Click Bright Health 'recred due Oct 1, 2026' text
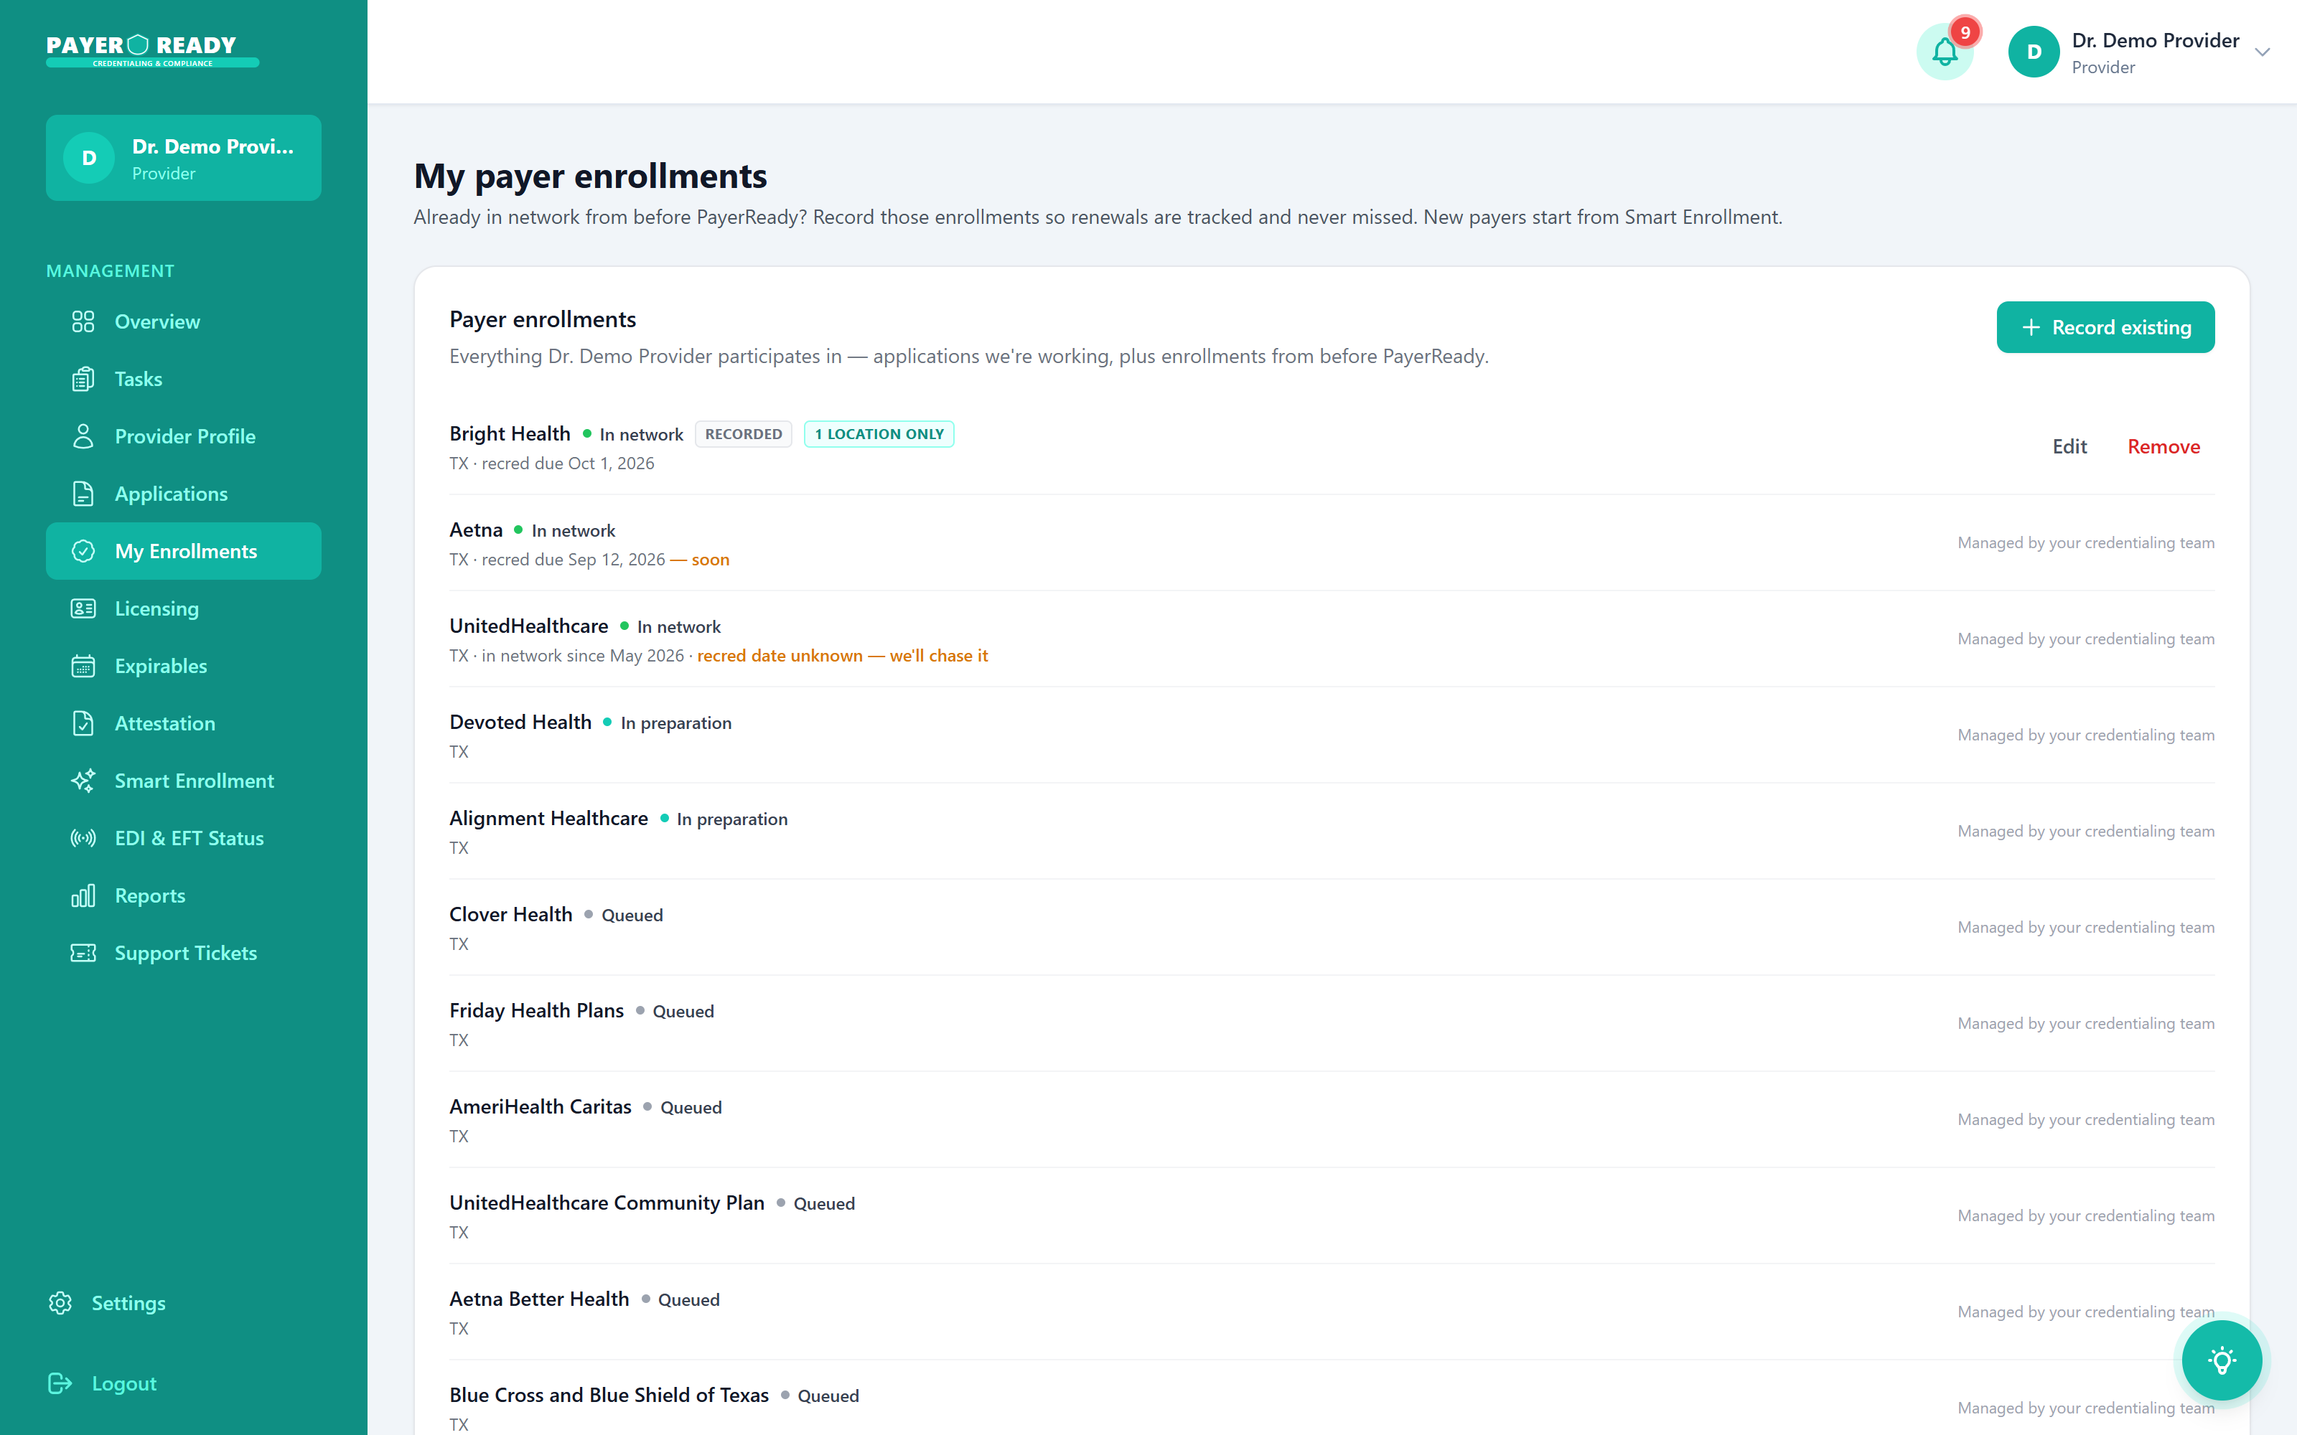Viewport: 2297px width, 1435px height. coord(568,464)
